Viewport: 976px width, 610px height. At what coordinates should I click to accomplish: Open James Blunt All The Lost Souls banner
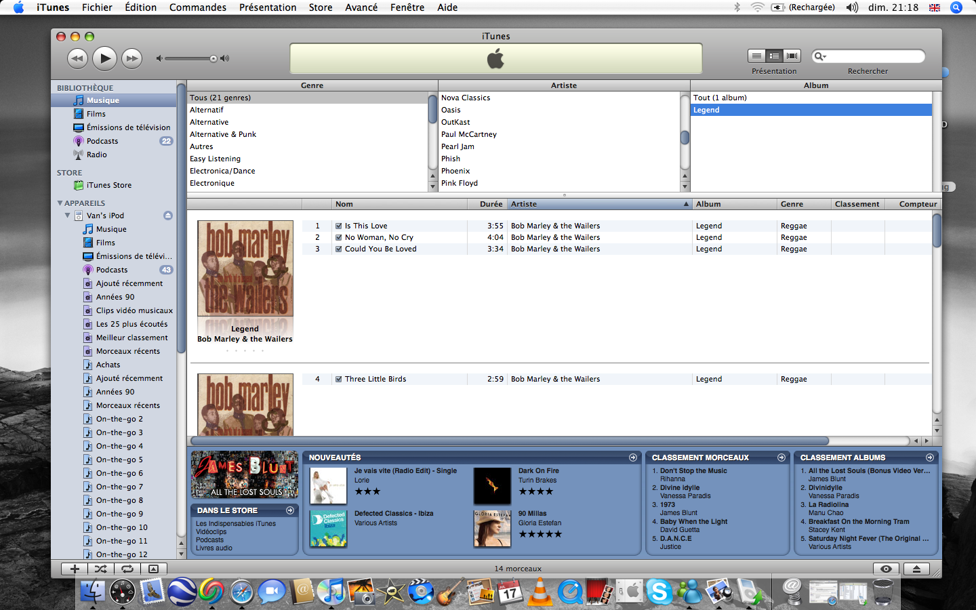(245, 475)
